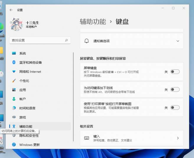Enable the 屏幕键盘 on-screen keyboard toggle
The image size is (194, 158).
coord(175,72)
